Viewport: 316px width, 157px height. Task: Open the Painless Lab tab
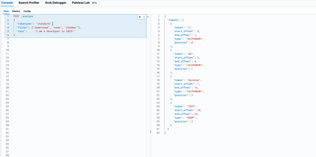(x=80, y=3)
